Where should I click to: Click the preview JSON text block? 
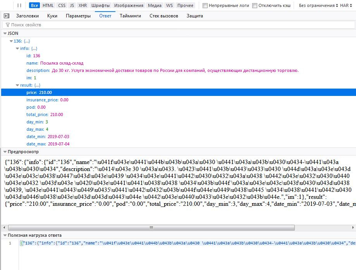180,183
